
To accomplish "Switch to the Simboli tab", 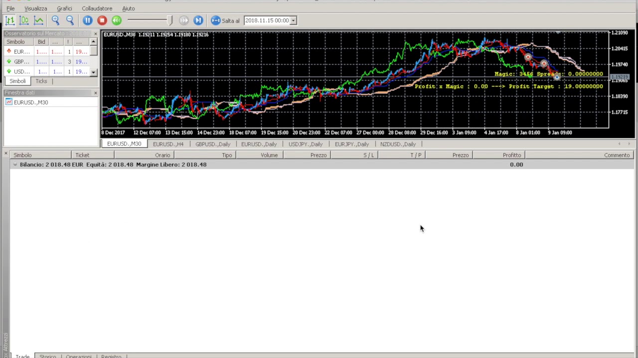I will pyautogui.click(x=17, y=81).
